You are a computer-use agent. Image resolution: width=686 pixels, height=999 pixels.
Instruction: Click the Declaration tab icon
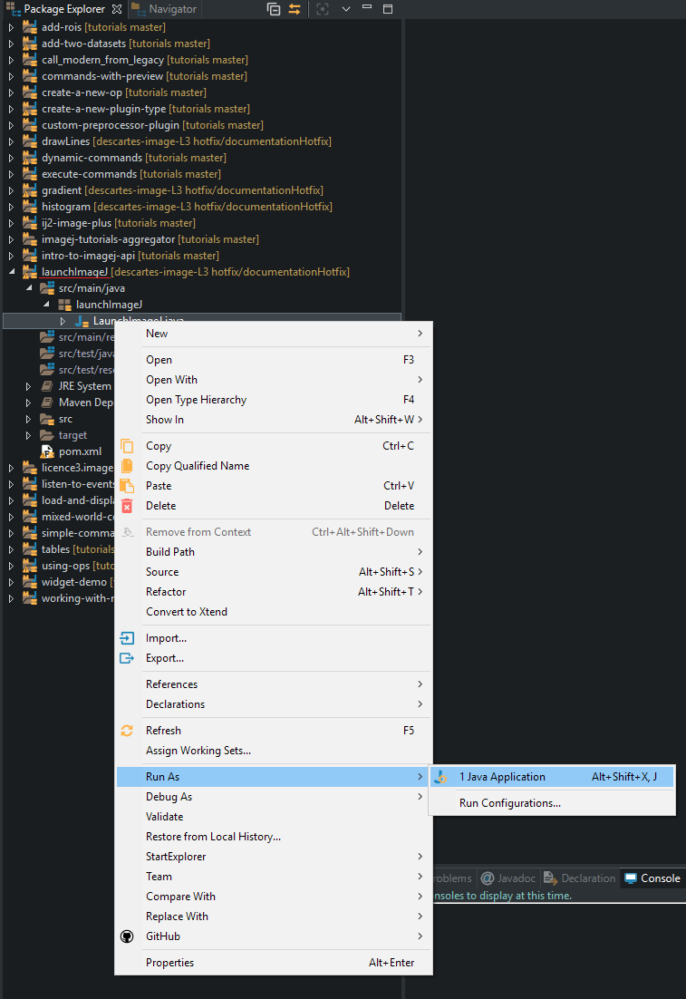pyautogui.click(x=550, y=878)
